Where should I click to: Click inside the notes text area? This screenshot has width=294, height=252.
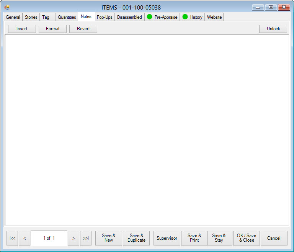147,129
